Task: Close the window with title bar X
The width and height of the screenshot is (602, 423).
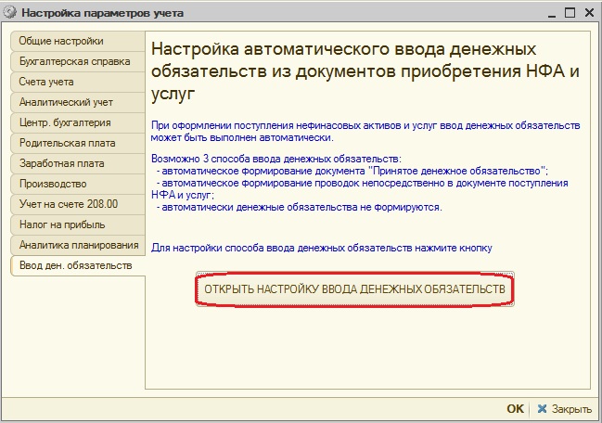Action: pyautogui.click(x=589, y=13)
